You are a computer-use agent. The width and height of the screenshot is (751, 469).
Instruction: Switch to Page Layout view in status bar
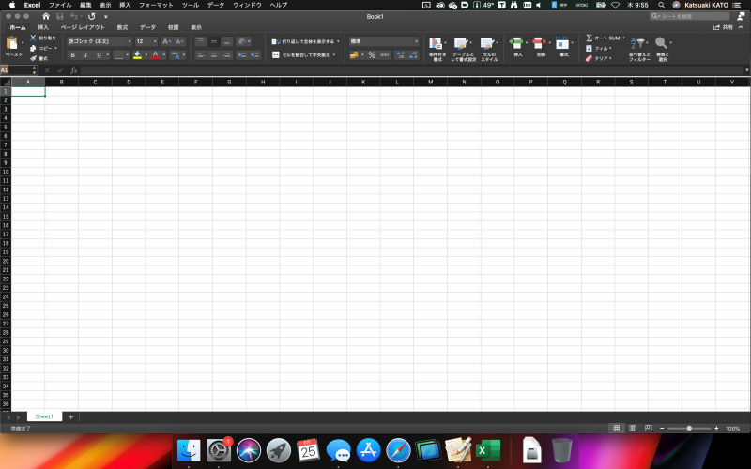coord(632,429)
